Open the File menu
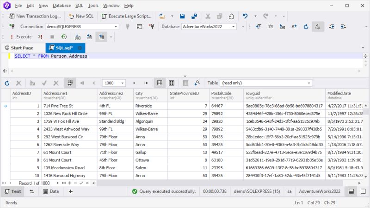This screenshot has width=370, height=208. pyautogui.click(x=18, y=6)
